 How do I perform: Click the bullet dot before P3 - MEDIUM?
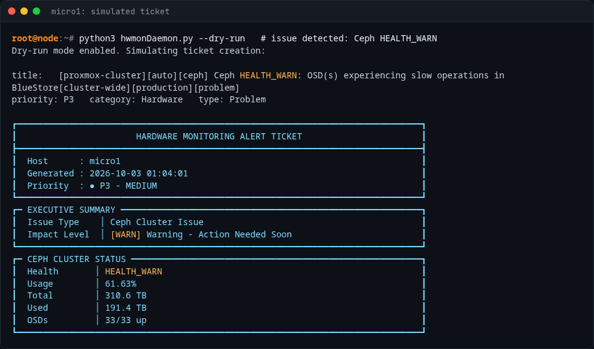92,186
